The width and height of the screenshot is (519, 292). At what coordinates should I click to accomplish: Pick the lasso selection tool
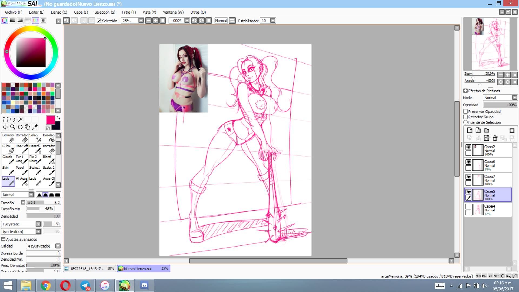pyautogui.click(x=13, y=120)
